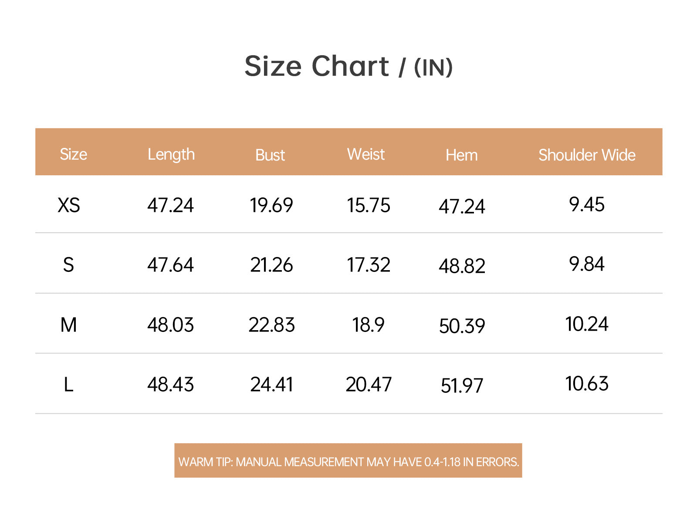Image resolution: width=697 pixels, height=522 pixels.
Task: Click the Size Chart title text
Action: [317, 67]
